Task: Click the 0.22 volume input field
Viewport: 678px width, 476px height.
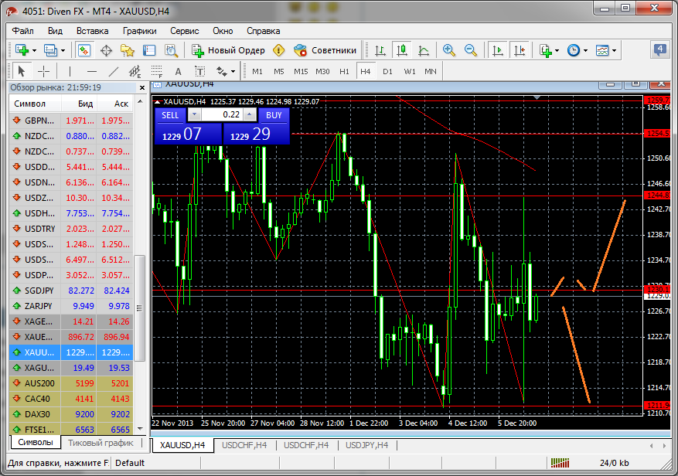Action: (x=222, y=114)
